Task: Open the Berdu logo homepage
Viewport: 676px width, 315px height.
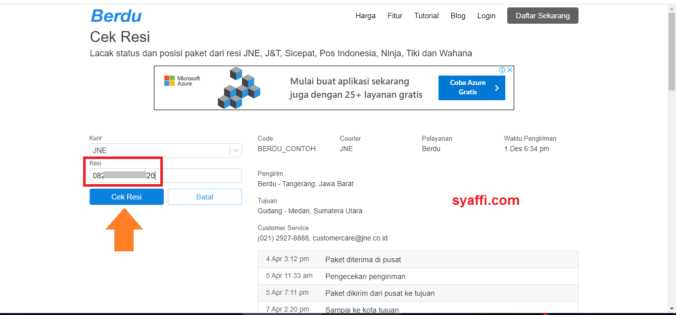Action: (x=116, y=16)
